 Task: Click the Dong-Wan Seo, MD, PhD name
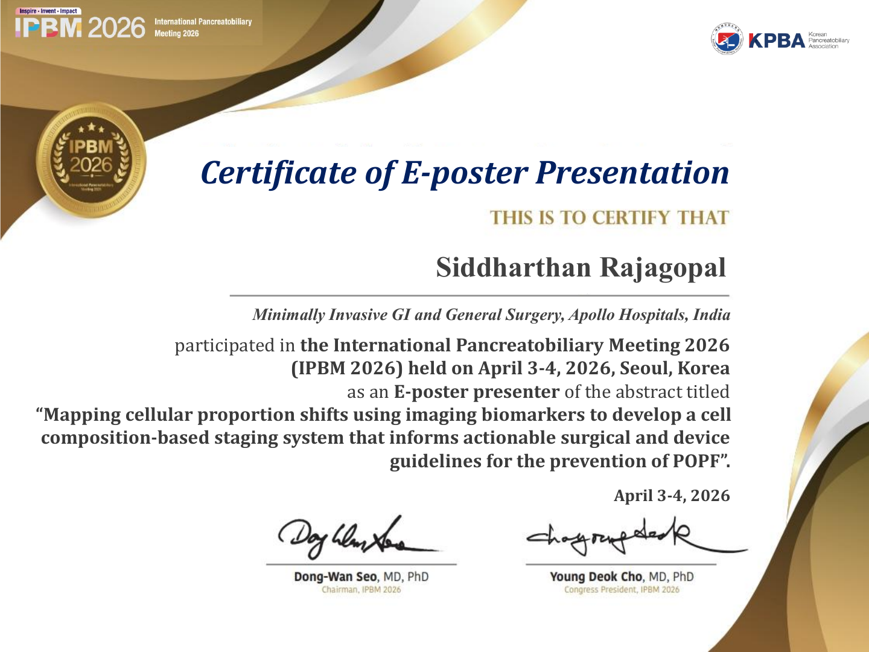(361, 577)
